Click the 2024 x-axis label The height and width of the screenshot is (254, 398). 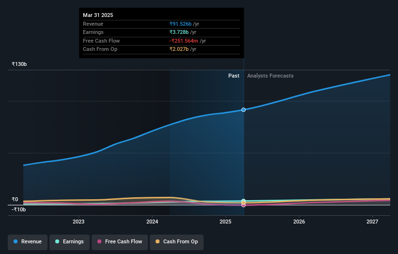click(x=152, y=222)
